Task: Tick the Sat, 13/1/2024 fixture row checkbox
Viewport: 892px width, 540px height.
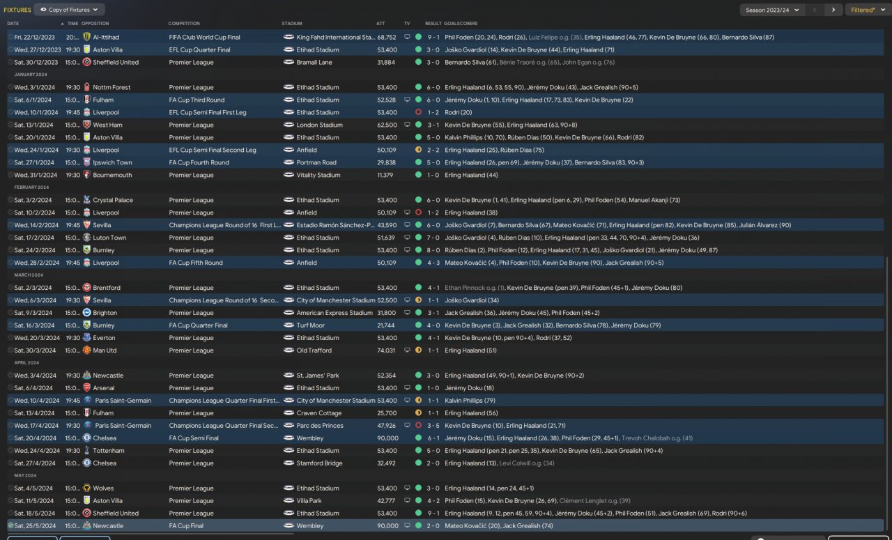Action: 10,125
